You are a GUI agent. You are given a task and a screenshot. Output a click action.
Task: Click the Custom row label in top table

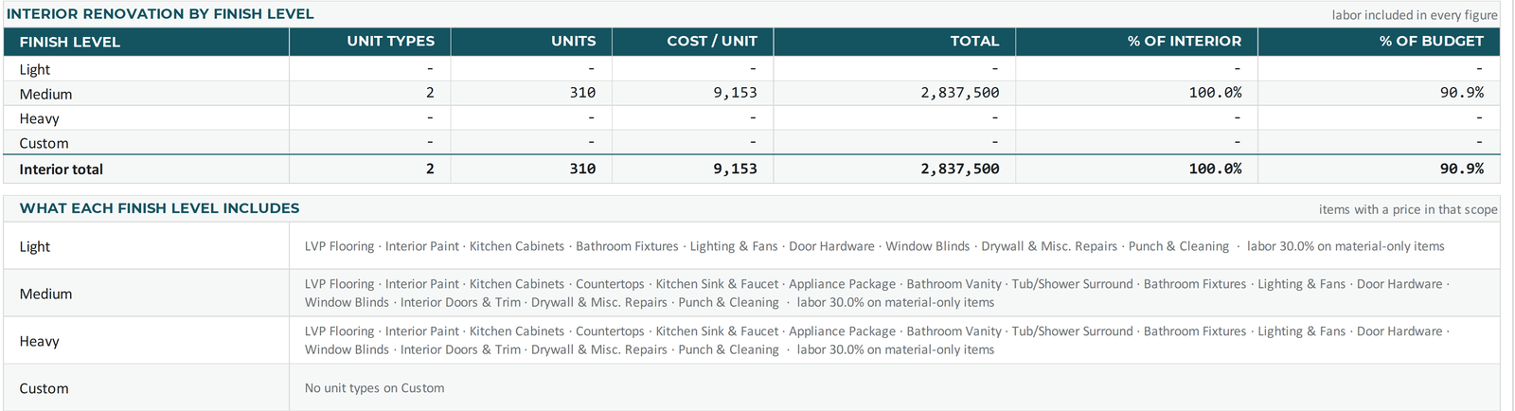tap(44, 143)
